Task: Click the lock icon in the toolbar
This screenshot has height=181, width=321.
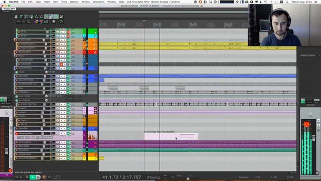Action: 61,17
